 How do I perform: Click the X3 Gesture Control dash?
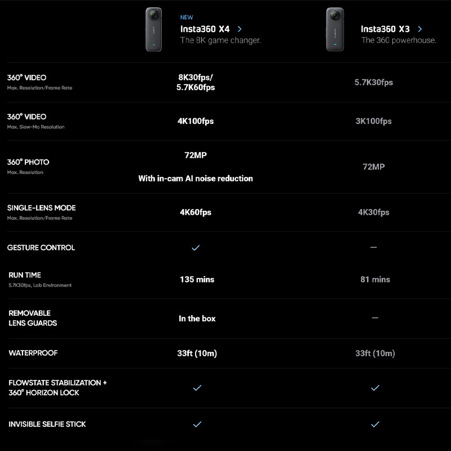point(374,247)
